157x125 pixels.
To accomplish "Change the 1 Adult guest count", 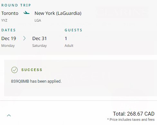I will [x=69, y=42].
